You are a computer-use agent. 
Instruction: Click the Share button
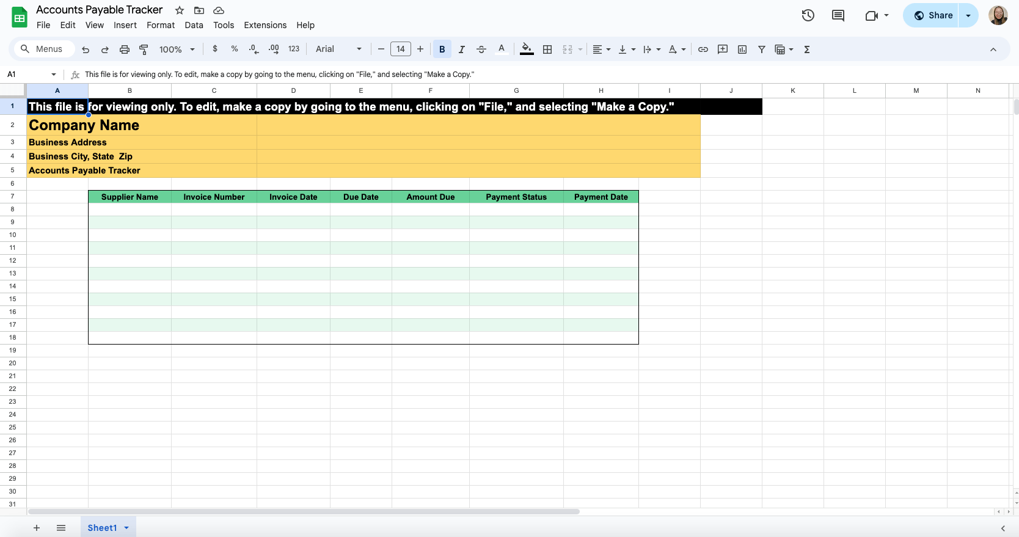tap(933, 15)
